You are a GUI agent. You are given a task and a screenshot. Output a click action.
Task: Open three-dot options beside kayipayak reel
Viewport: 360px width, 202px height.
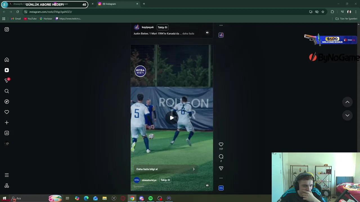221,25
